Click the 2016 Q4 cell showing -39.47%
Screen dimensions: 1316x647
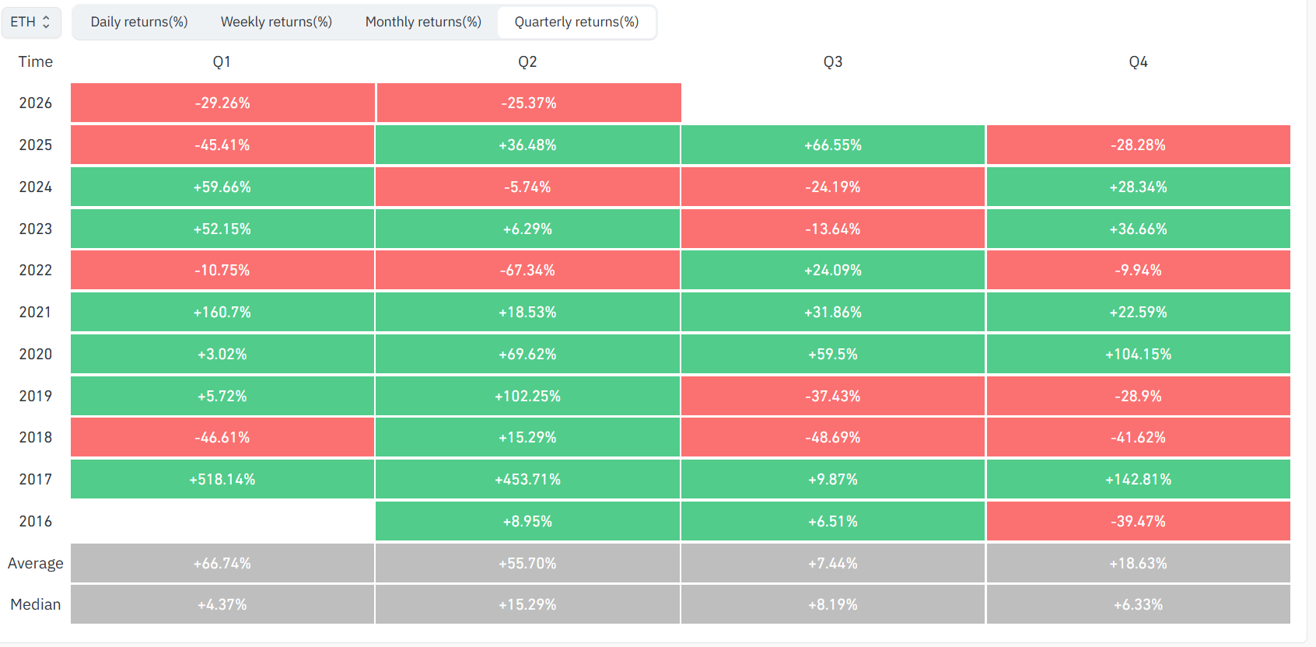coord(1139,521)
